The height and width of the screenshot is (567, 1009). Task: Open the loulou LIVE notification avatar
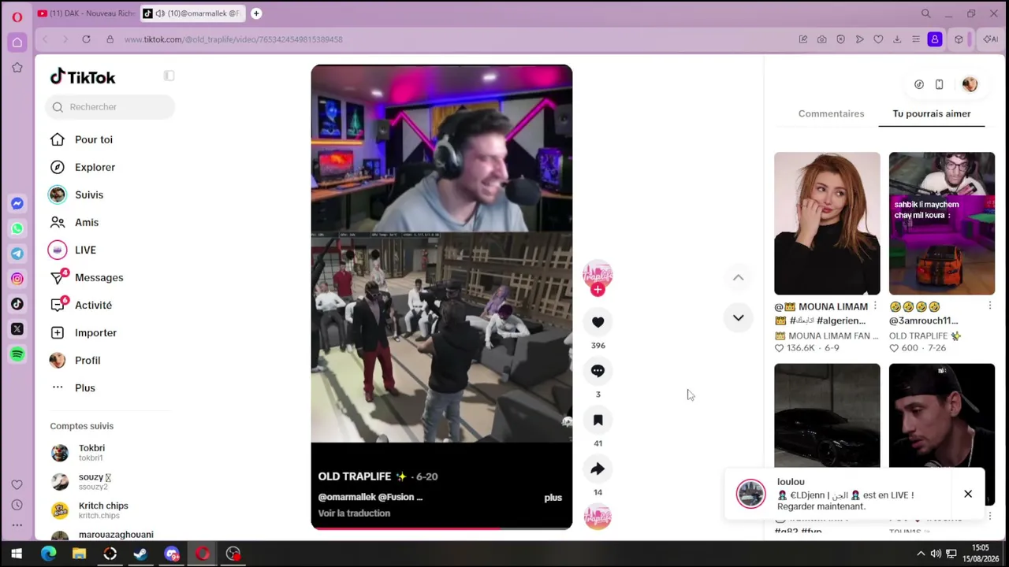tap(750, 494)
